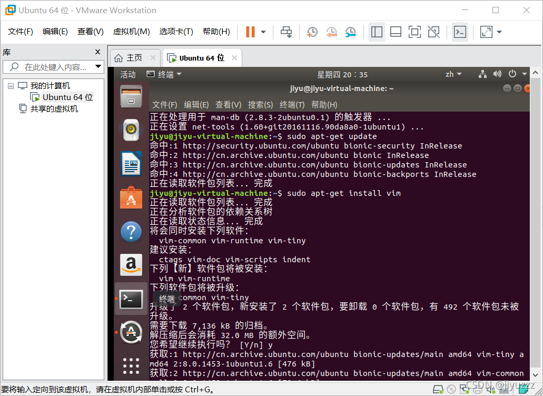
Task: Click the 'sudo apt-get update' command text
Action: point(332,136)
